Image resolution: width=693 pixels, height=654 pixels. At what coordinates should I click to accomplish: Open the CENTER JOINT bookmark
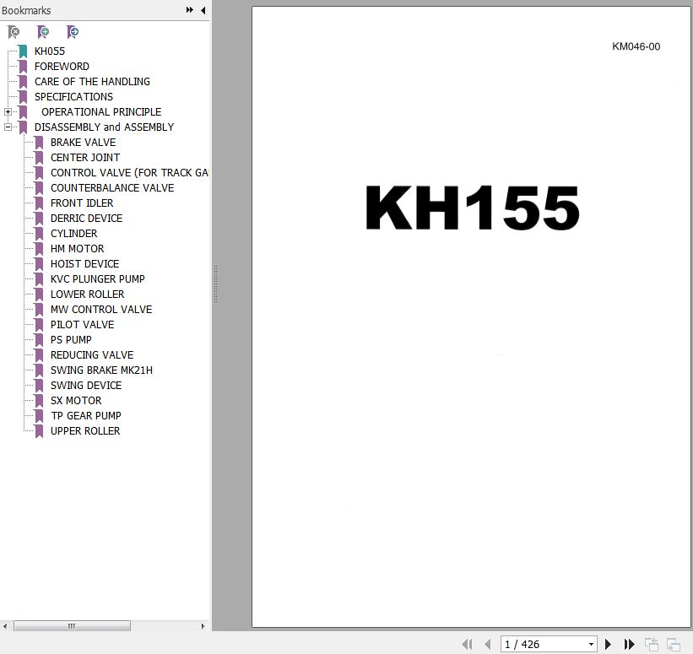click(85, 157)
